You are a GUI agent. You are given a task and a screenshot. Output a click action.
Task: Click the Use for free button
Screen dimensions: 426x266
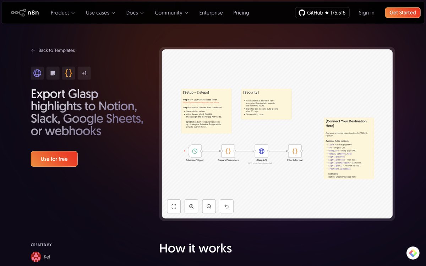click(x=54, y=159)
